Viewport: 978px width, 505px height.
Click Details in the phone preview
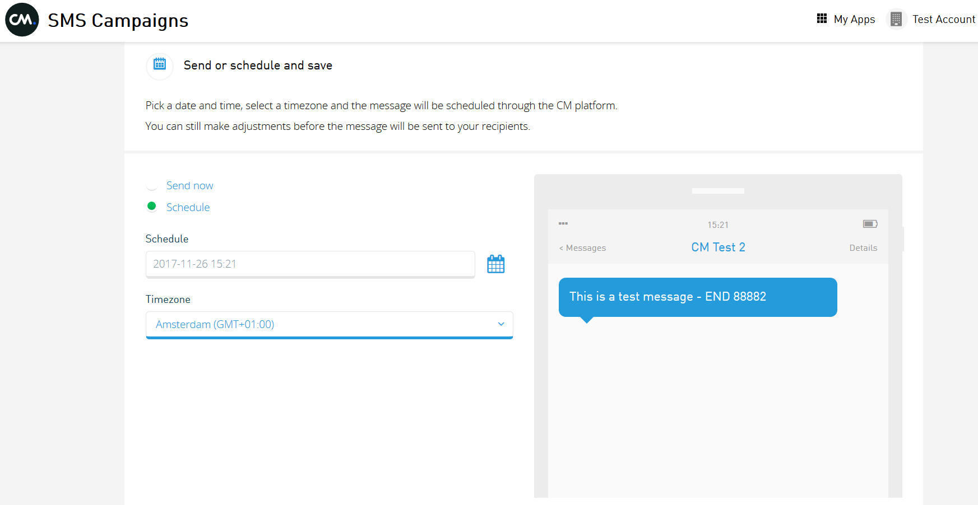click(x=863, y=248)
